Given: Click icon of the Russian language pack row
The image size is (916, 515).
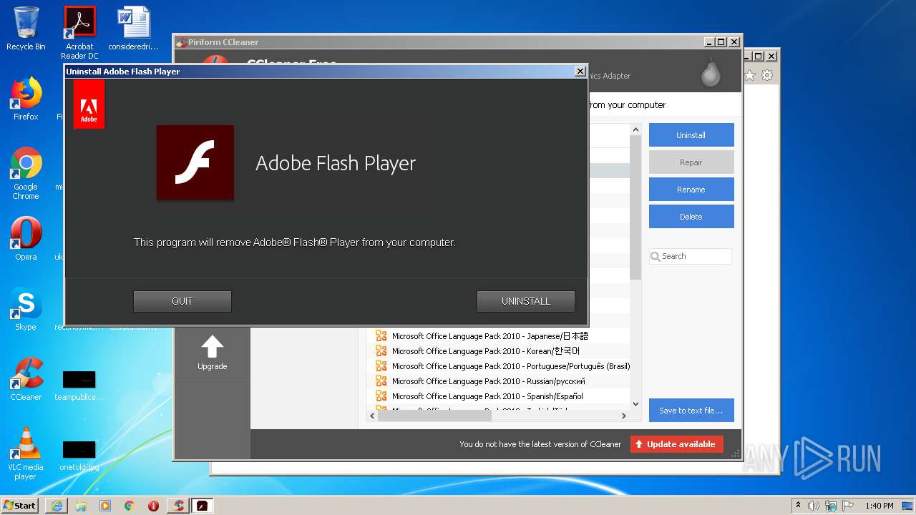Looking at the screenshot, I should coord(381,381).
